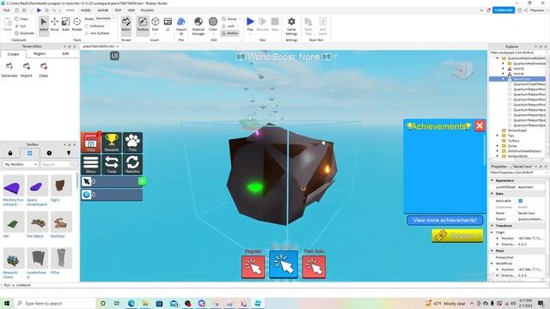The image size is (550, 309).
Task: Click the Collaborate button
Action: pyautogui.click(x=504, y=10)
